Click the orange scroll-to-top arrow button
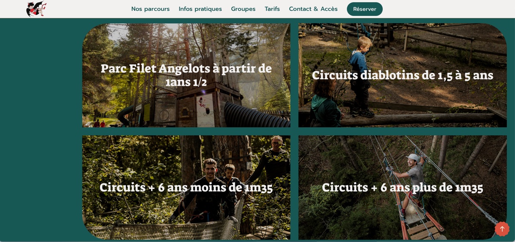This screenshot has width=515, height=242. [x=502, y=229]
